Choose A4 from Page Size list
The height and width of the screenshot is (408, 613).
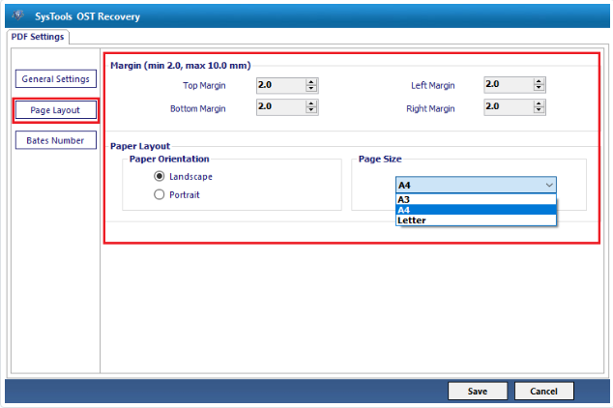[x=476, y=210]
